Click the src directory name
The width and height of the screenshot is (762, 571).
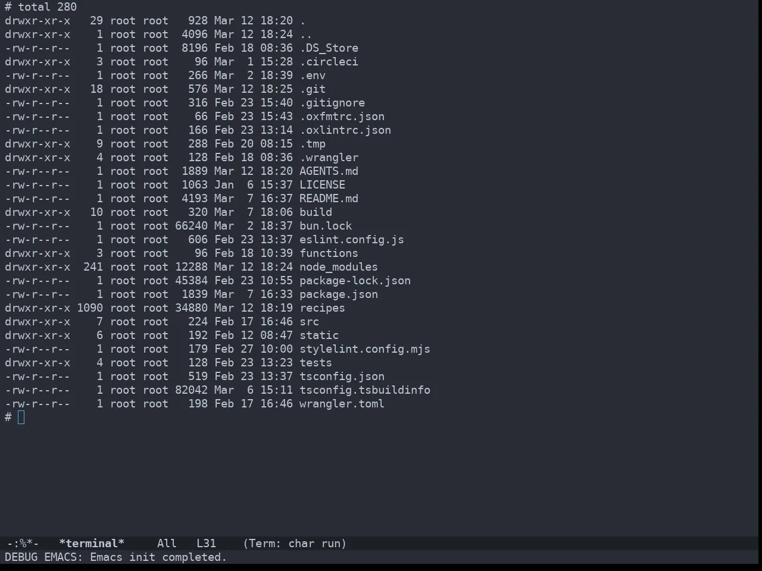309,322
